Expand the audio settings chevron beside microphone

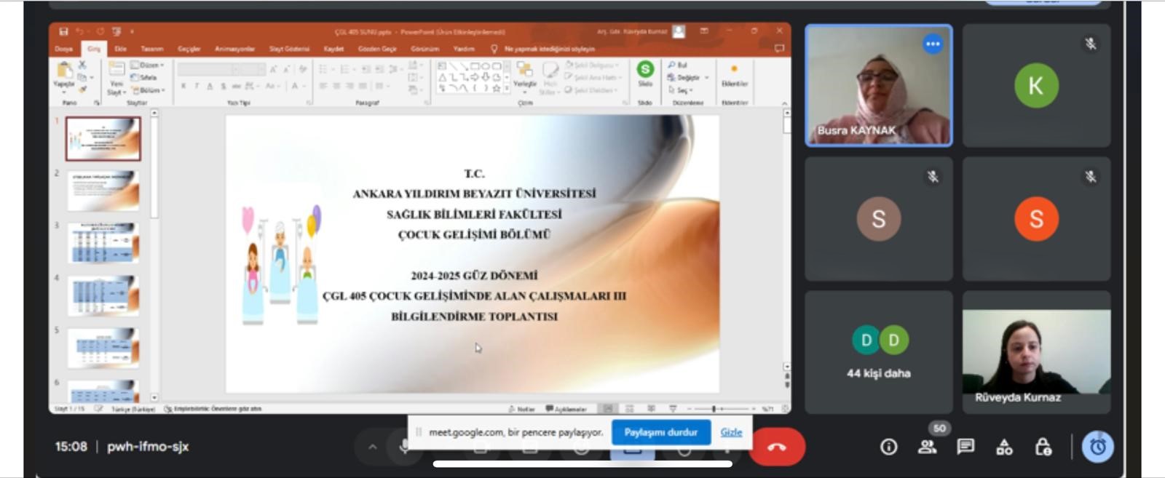pos(372,447)
